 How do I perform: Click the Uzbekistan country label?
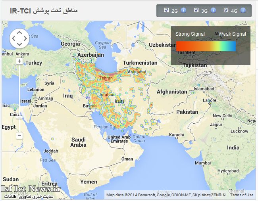click(163, 45)
